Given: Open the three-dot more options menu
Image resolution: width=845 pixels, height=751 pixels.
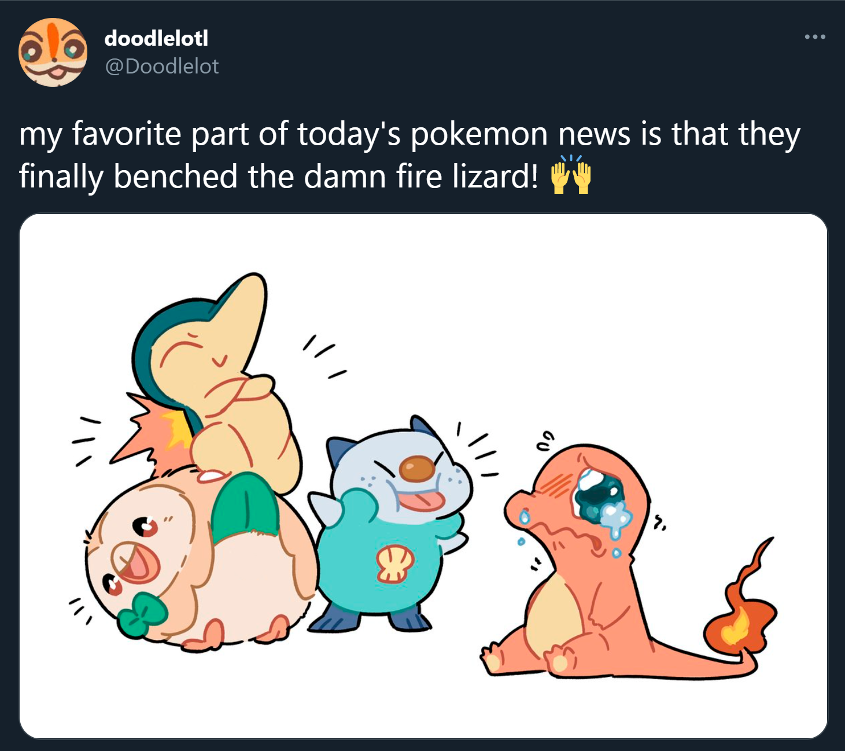Looking at the screenshot, I should click(x=815, y=37).
